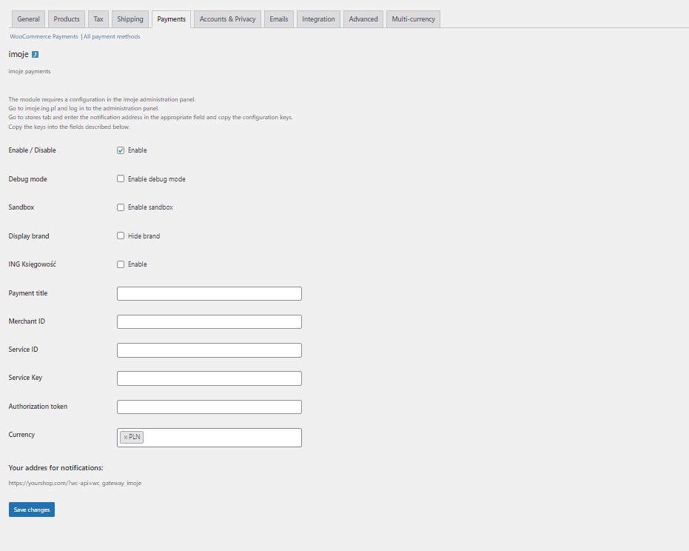Enable debug mode checkbox
The height and width of the screenshot is (551, 689).
coord(121,178)
